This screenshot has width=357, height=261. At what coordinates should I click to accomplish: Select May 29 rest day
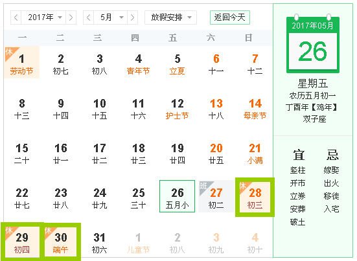point(22,242)
